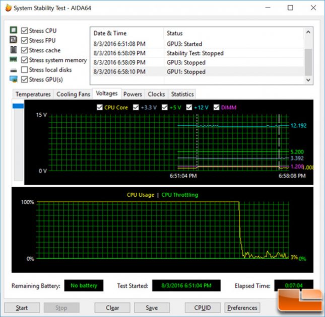This screenshot has height=317, width=325.
Task: Click the AIDA64 flame icon in title bar
Action: pos(8,8)
